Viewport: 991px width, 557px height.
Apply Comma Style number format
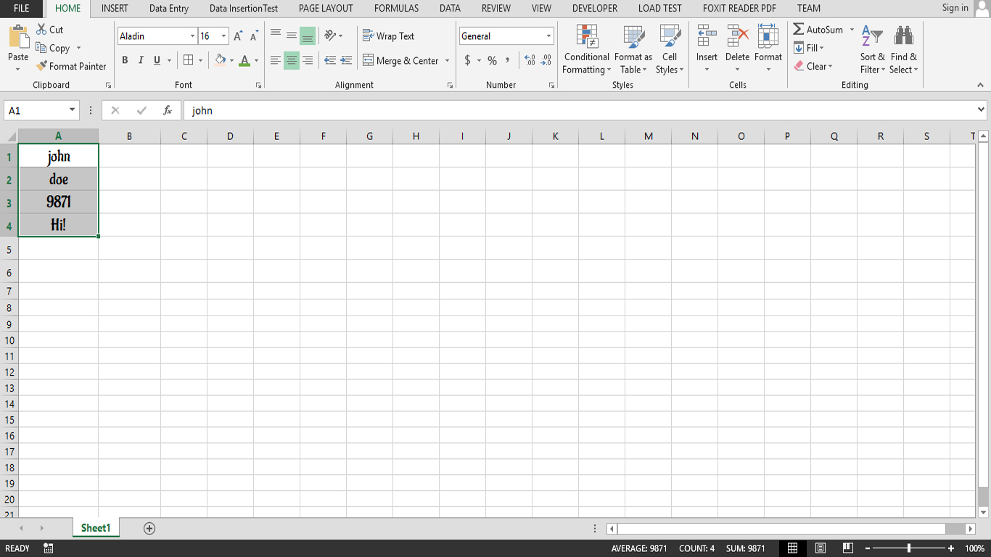[x=508, y=60]
